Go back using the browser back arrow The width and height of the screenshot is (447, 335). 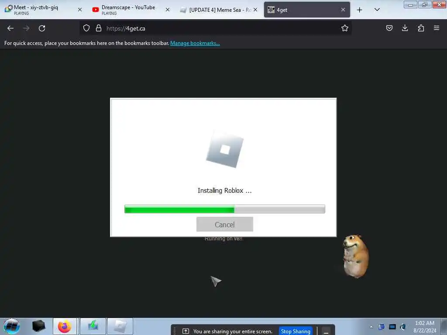coord(10,28)
